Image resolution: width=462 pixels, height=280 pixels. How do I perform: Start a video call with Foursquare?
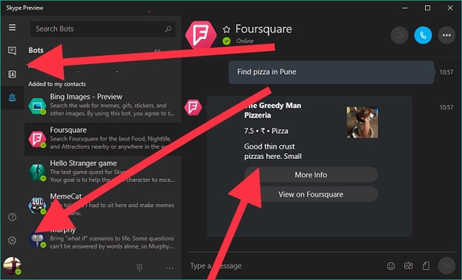[399, 35]
